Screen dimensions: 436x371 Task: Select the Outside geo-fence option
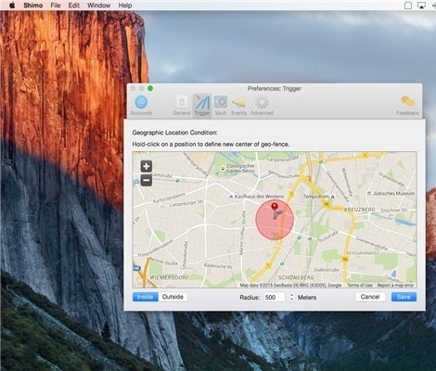coord(173,297)
